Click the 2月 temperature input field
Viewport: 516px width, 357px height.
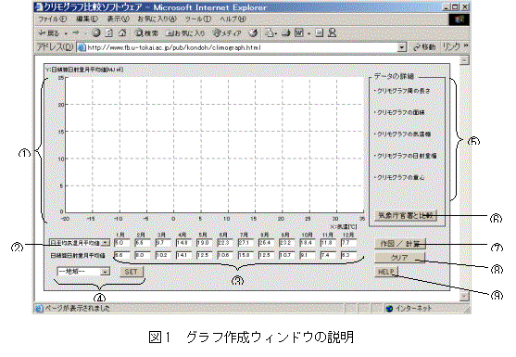tap(142, 243)
